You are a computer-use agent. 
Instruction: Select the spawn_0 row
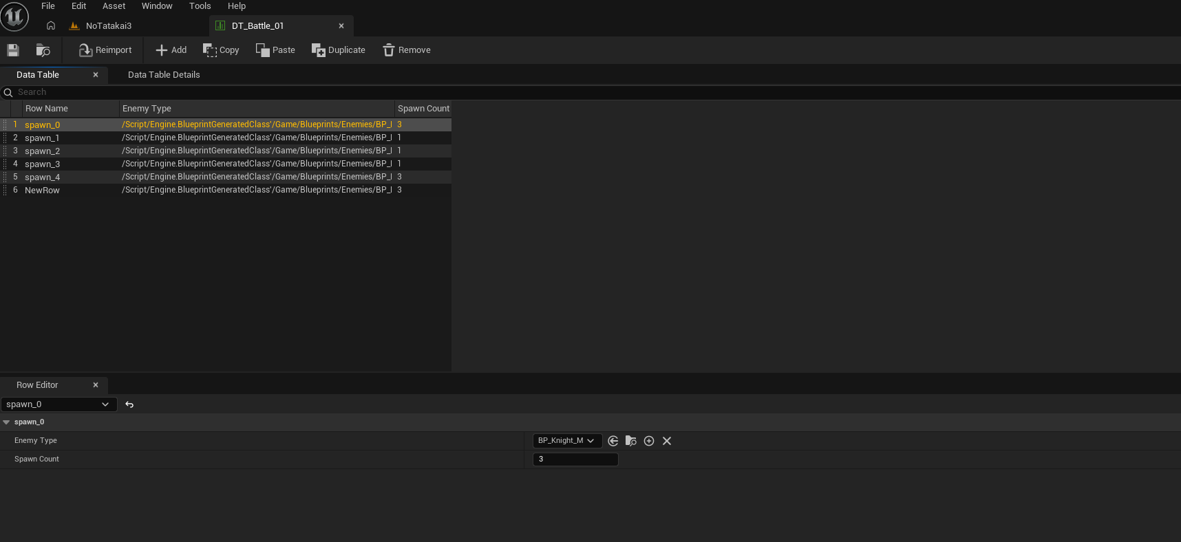226,124
